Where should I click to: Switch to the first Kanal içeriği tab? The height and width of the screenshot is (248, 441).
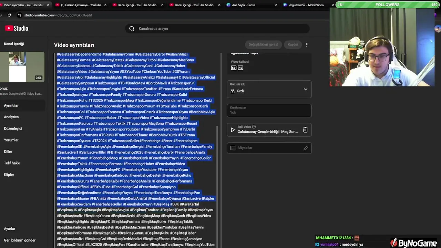137,5
